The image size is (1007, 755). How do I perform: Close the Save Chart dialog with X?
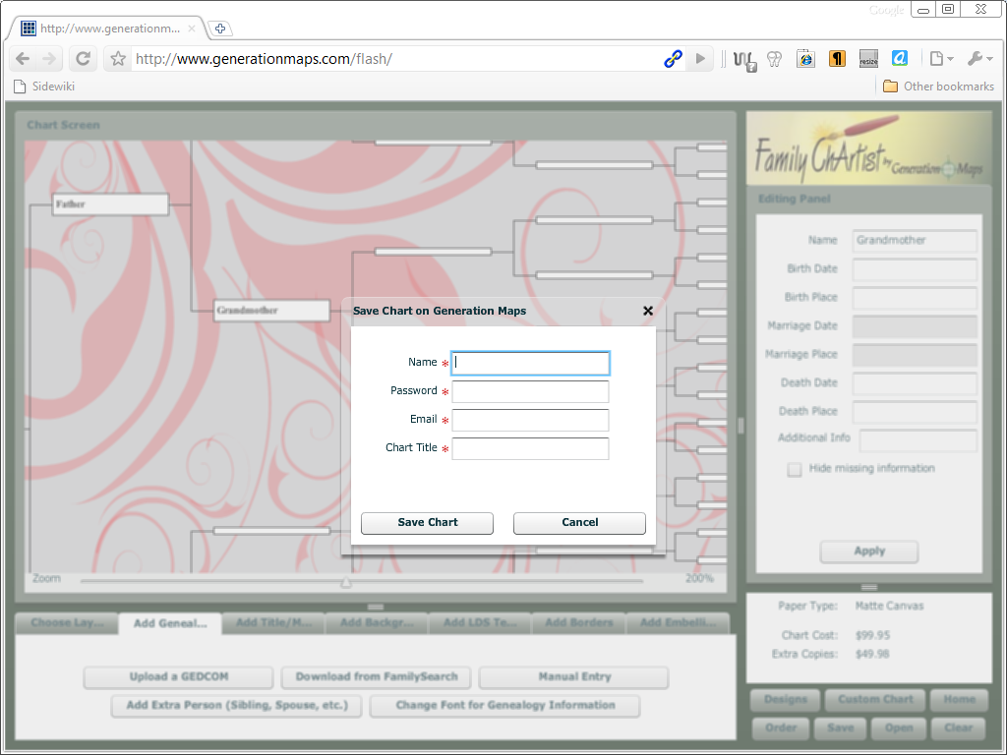647,311
